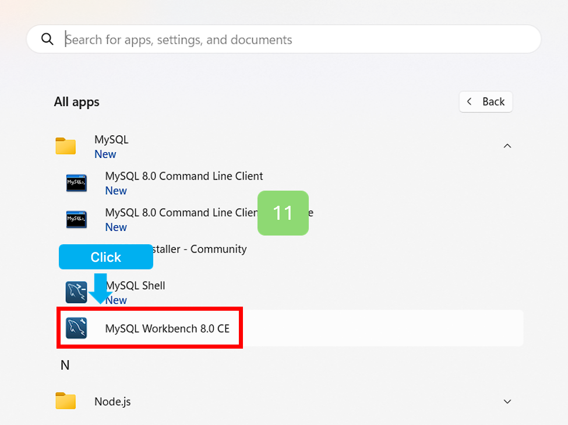Collapse the MySQL folder chevron
568x425 pixels.
point(507,146)
